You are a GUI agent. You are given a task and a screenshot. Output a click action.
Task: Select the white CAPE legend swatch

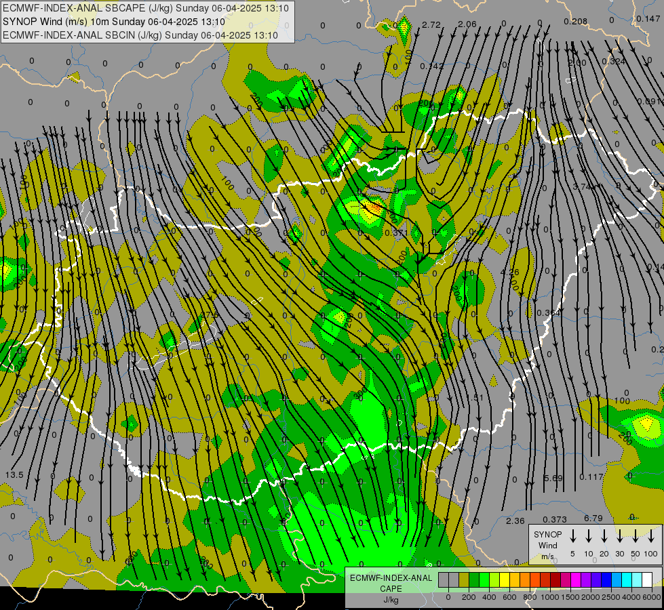[647, 580]
